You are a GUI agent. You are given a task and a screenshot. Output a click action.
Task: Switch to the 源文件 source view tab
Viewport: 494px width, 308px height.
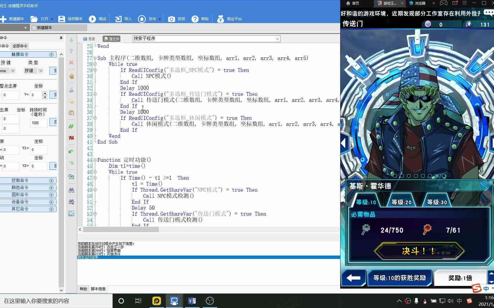tap(111, 39)
